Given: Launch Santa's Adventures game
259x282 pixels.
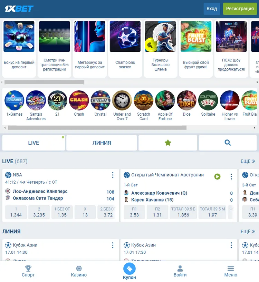Looking at the screenshot, I should [36, 100].
